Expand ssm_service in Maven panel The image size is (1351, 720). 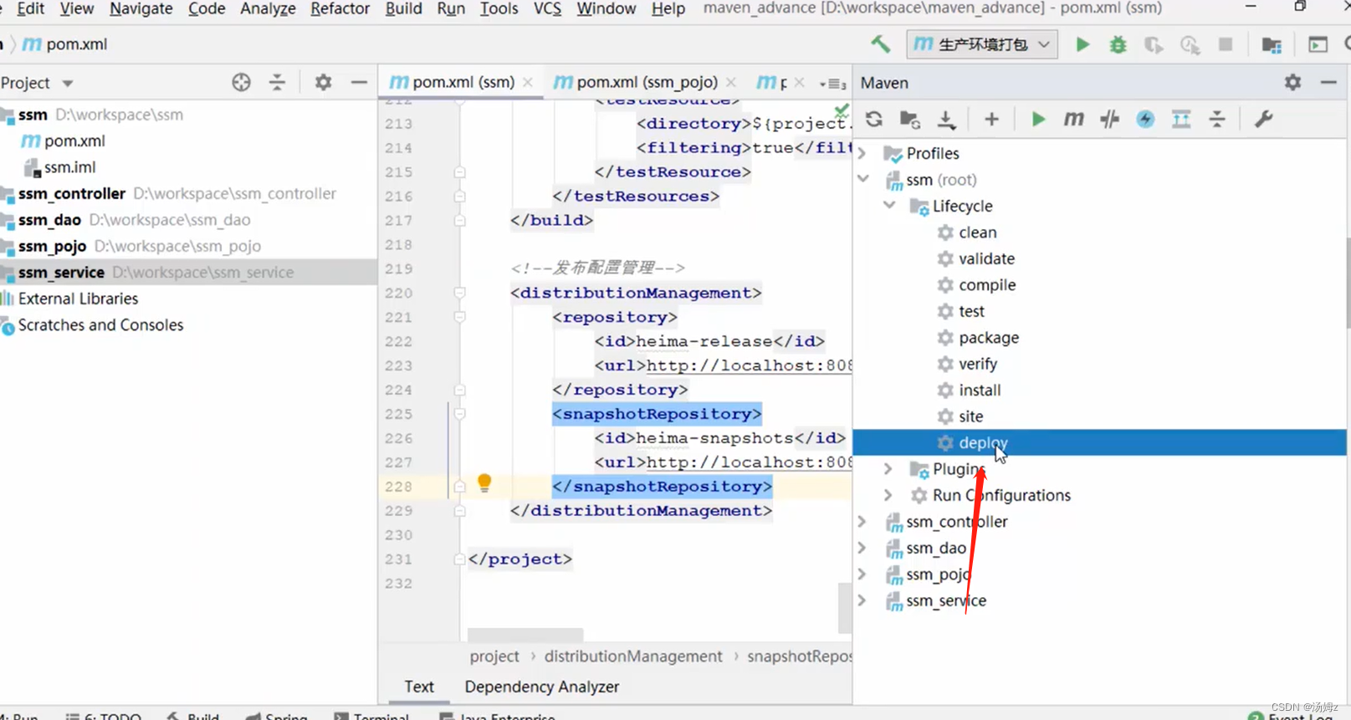862,600
